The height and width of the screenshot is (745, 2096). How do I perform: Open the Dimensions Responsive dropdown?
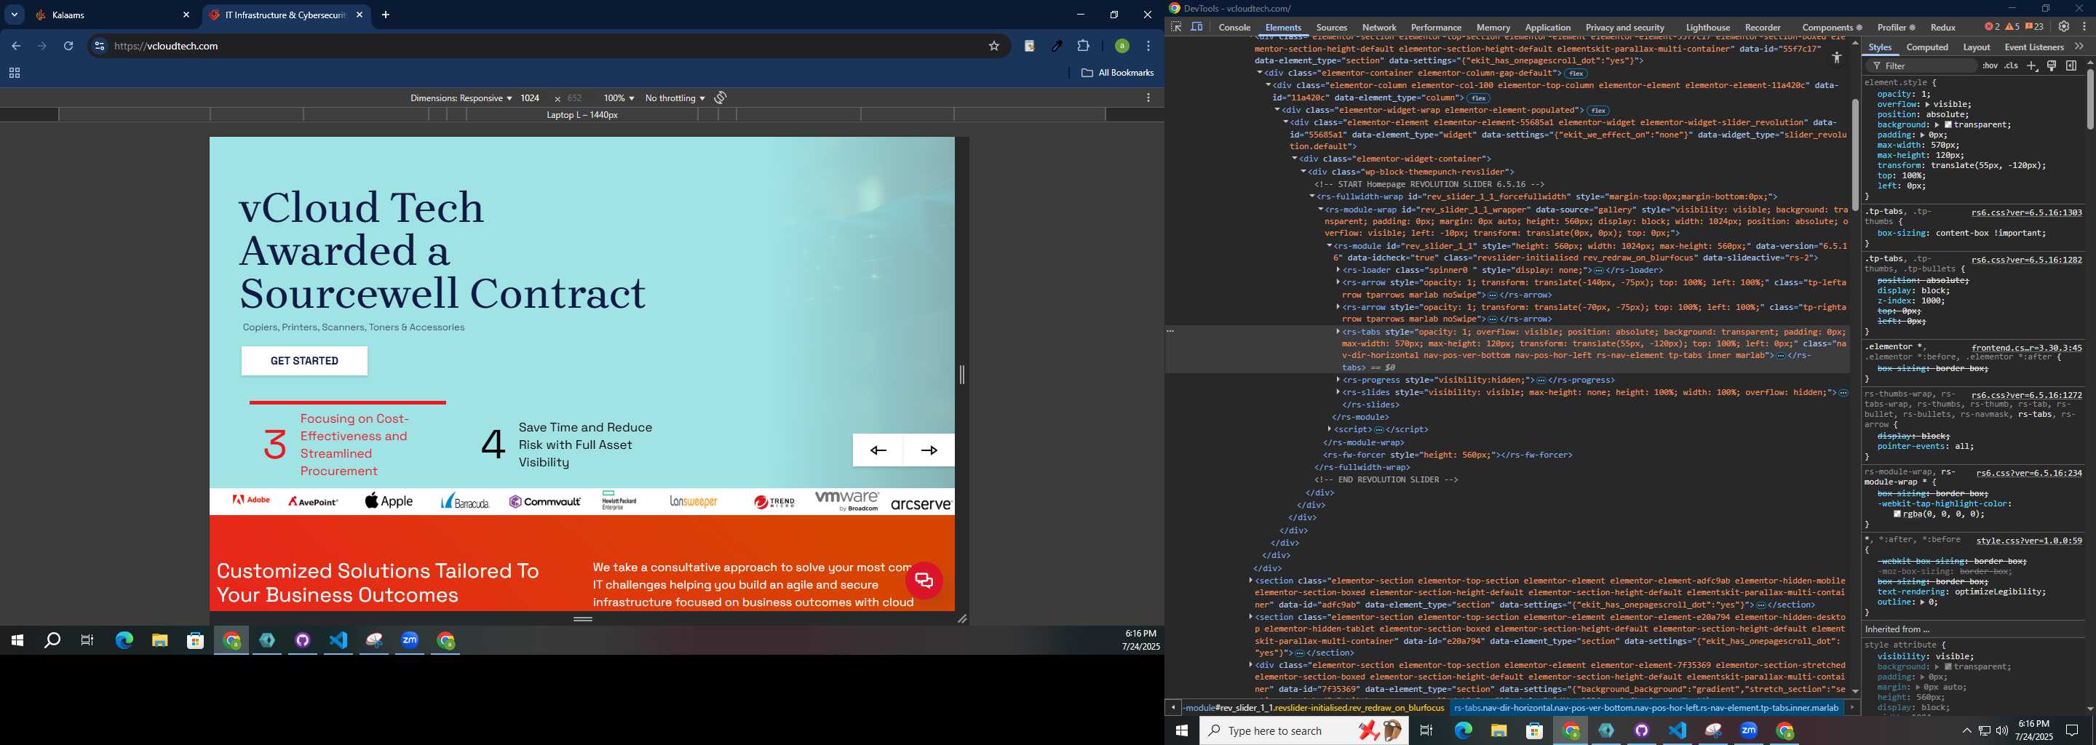click(x=461, y=97)
